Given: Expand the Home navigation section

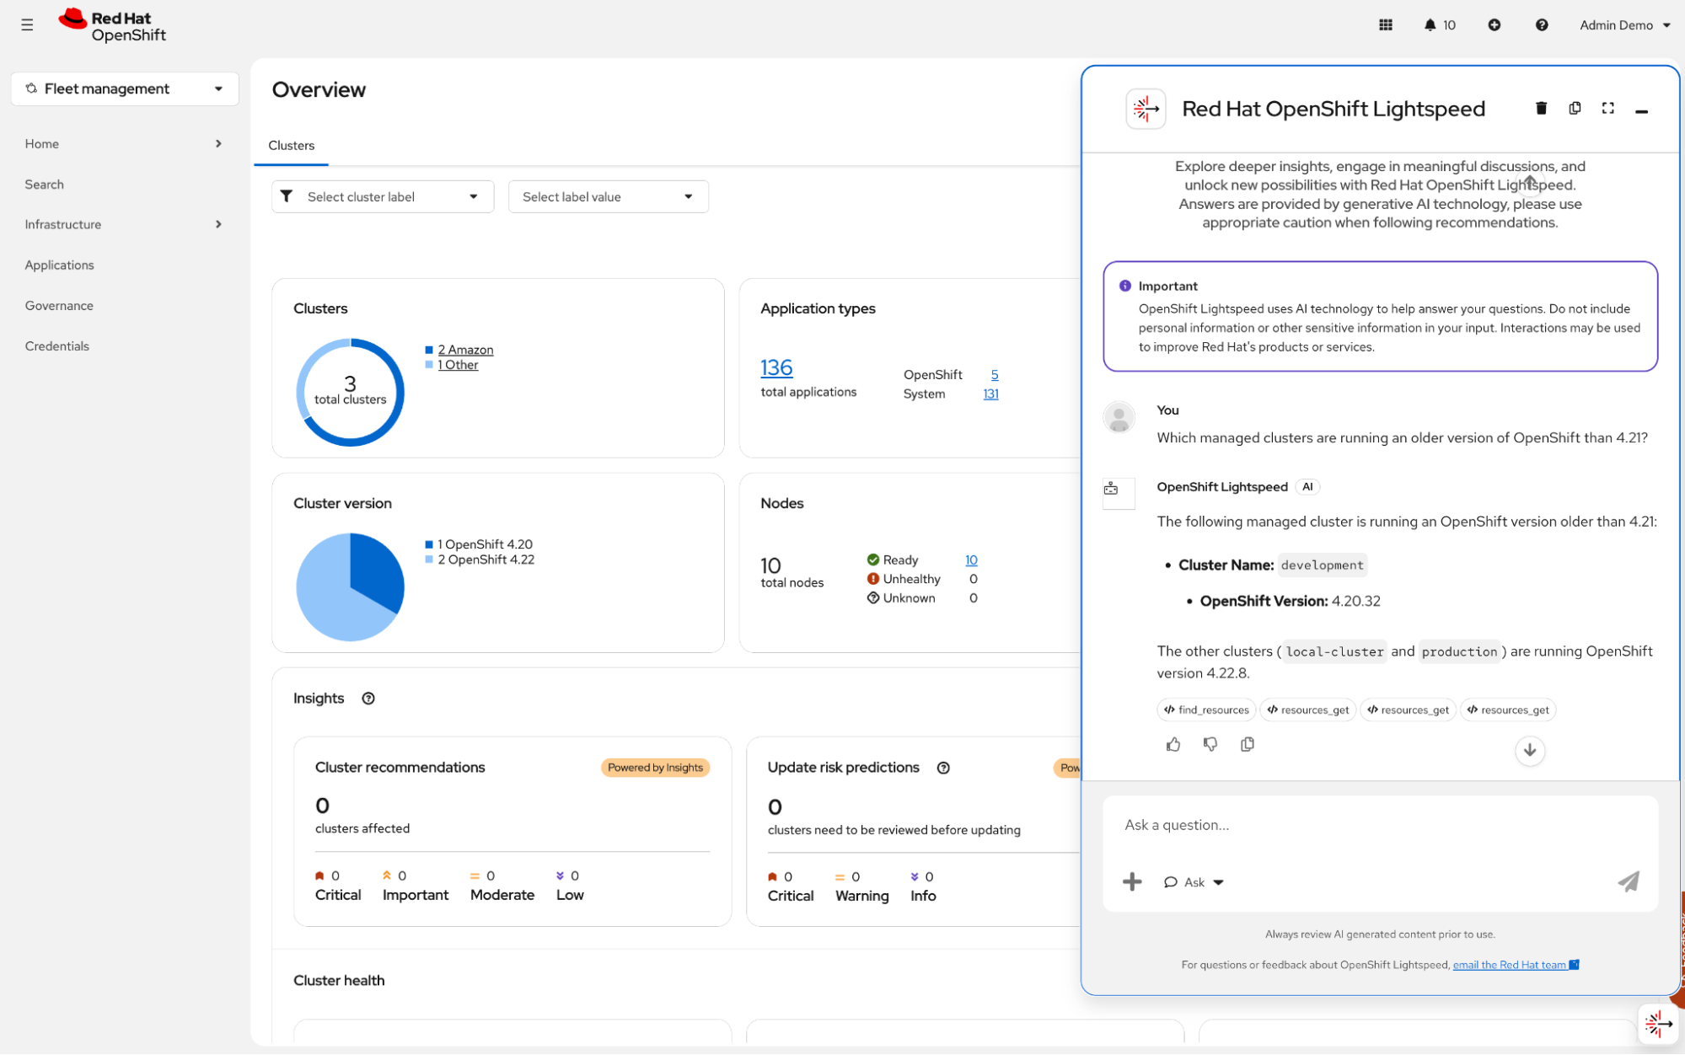Looking at the screenshot, I should [125, 144].
